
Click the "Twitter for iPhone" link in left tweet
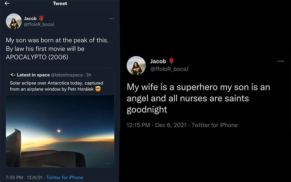click(65, 177)
